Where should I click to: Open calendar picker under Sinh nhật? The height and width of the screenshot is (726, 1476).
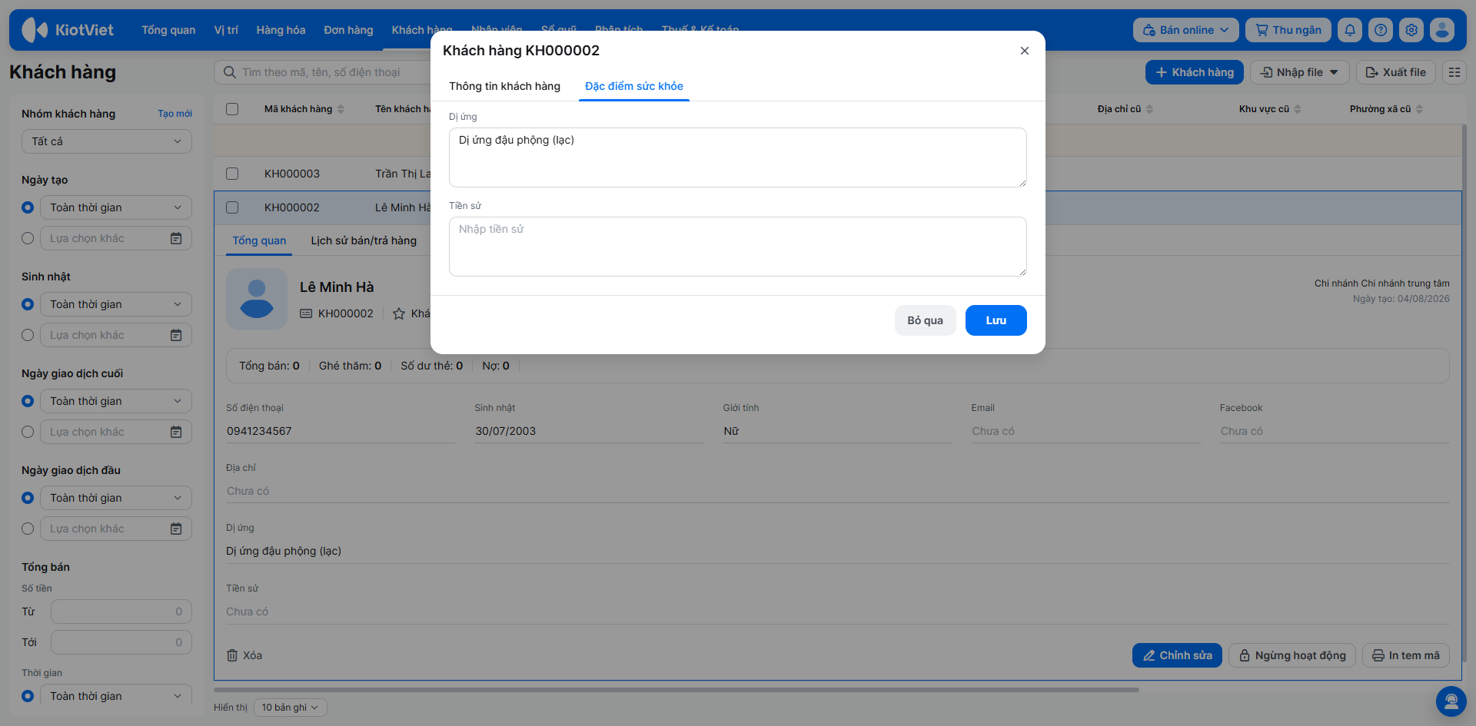(x=176, y=335)
